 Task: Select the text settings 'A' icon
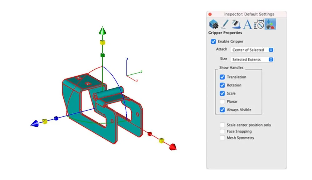[x=247, y=24]
